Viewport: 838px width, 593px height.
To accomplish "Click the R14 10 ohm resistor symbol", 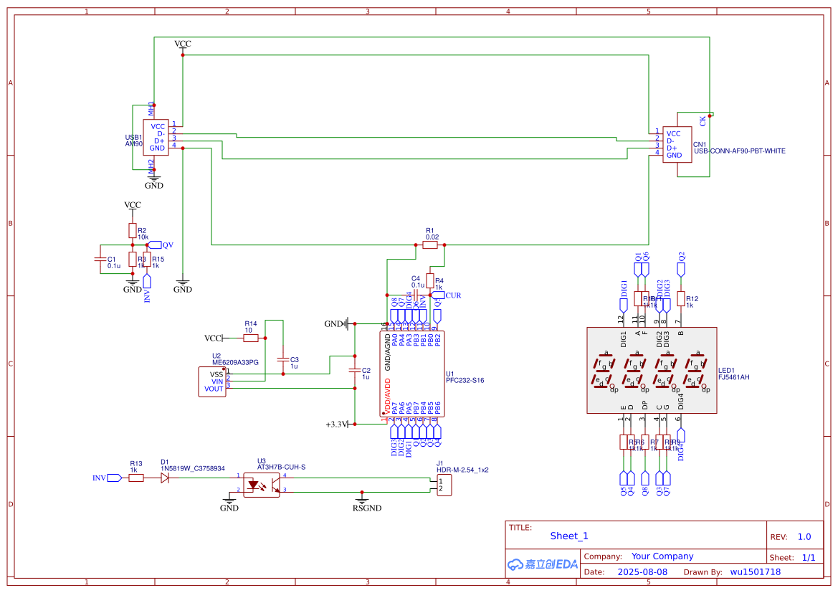I will 251,338.
